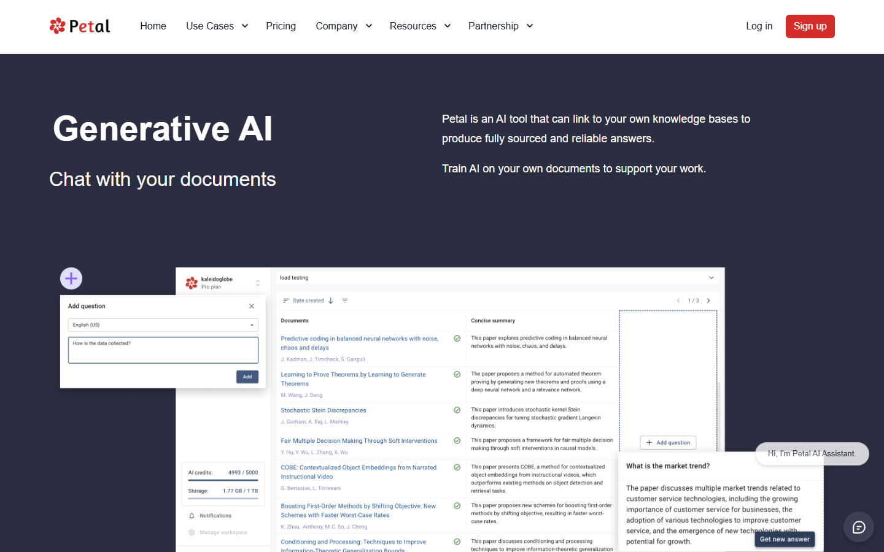The height and width of the screenshot is (552, 884).
Task: Click the Log in link
Action: (x=759, y=26)
